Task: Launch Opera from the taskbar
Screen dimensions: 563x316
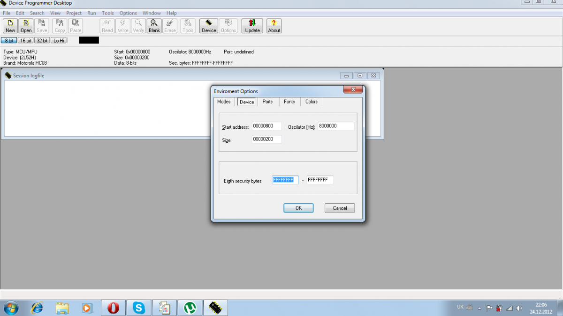Action: pos(113,308)
